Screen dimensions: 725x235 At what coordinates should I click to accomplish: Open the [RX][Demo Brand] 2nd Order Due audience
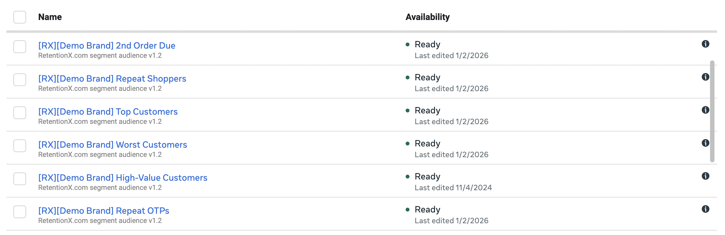coord(107,45)
